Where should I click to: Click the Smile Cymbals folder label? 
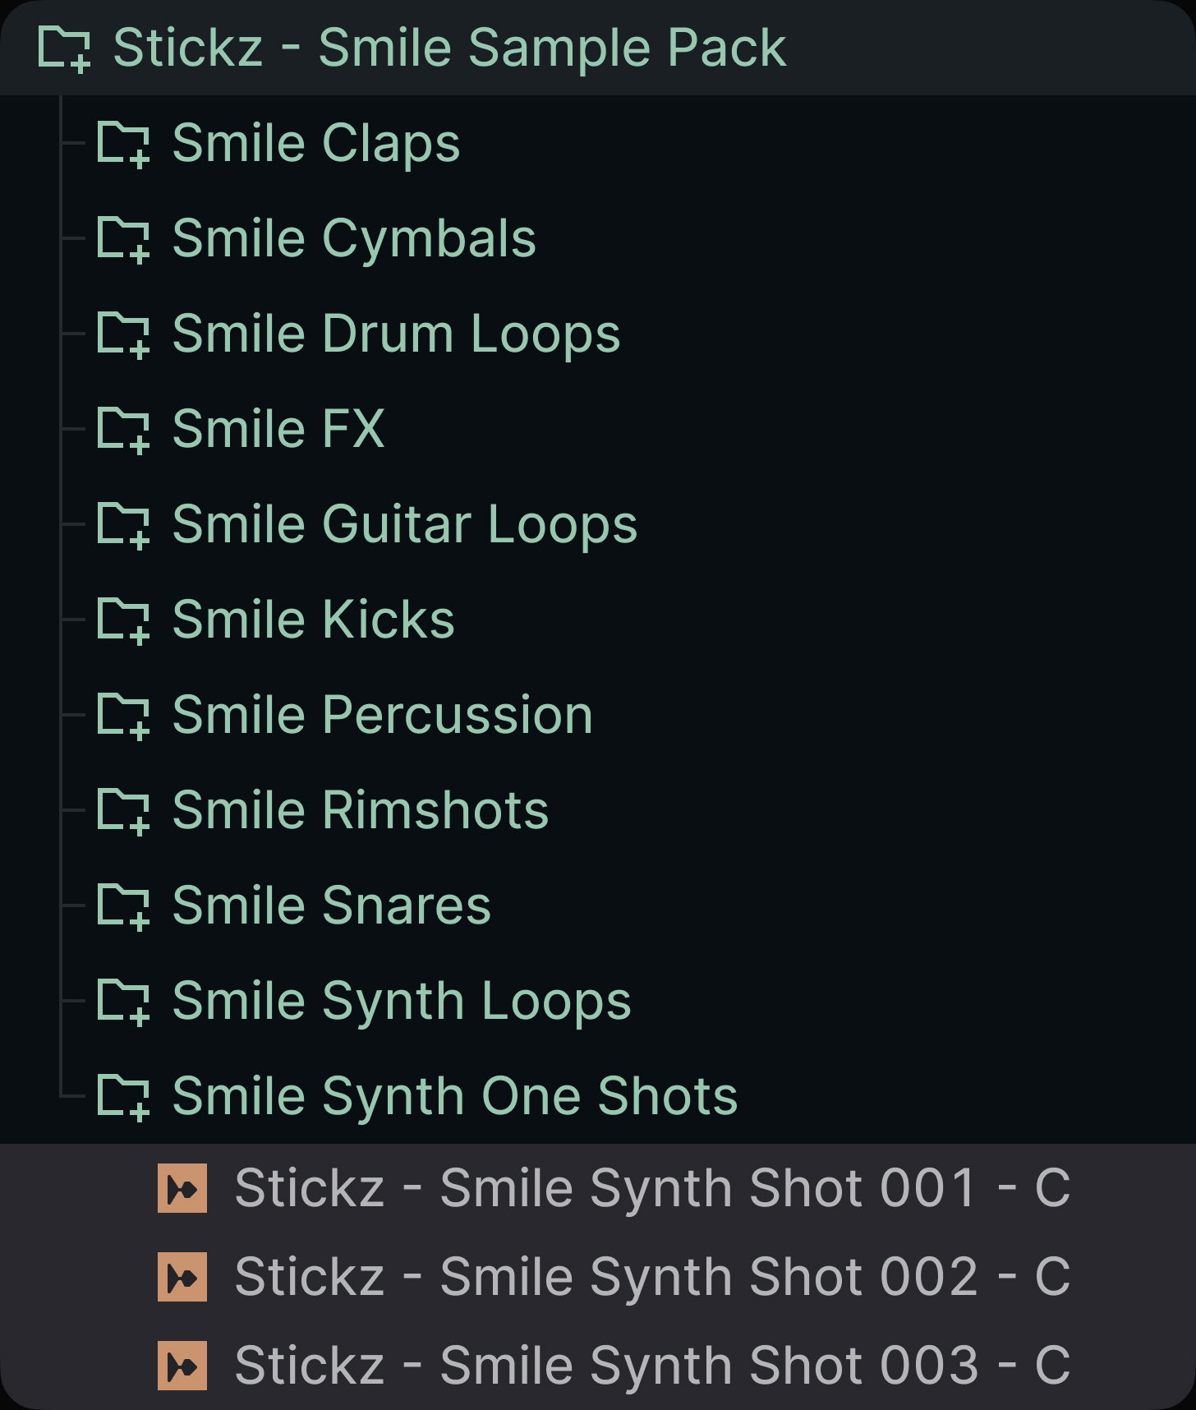(x=354, y=239)
